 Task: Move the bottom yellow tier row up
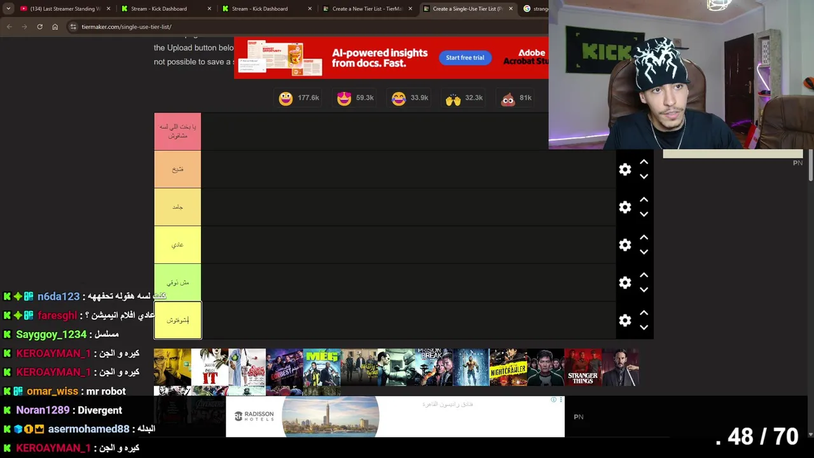point(644,312)
